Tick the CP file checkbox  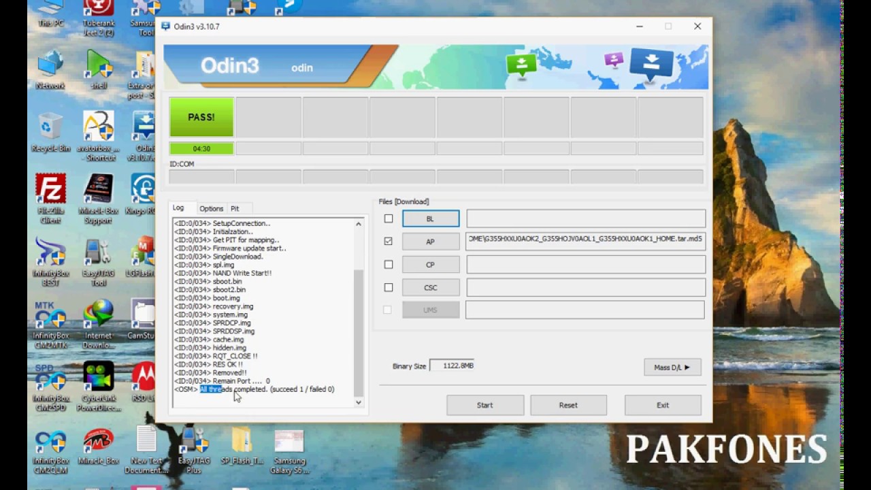coord(389,264)
